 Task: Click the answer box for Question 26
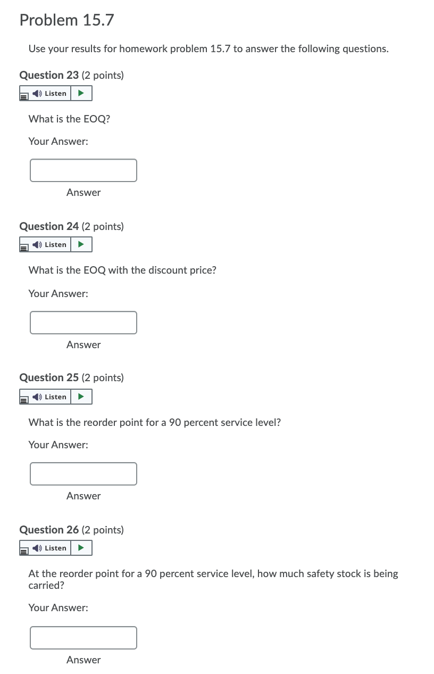click(x=83, y=637)
